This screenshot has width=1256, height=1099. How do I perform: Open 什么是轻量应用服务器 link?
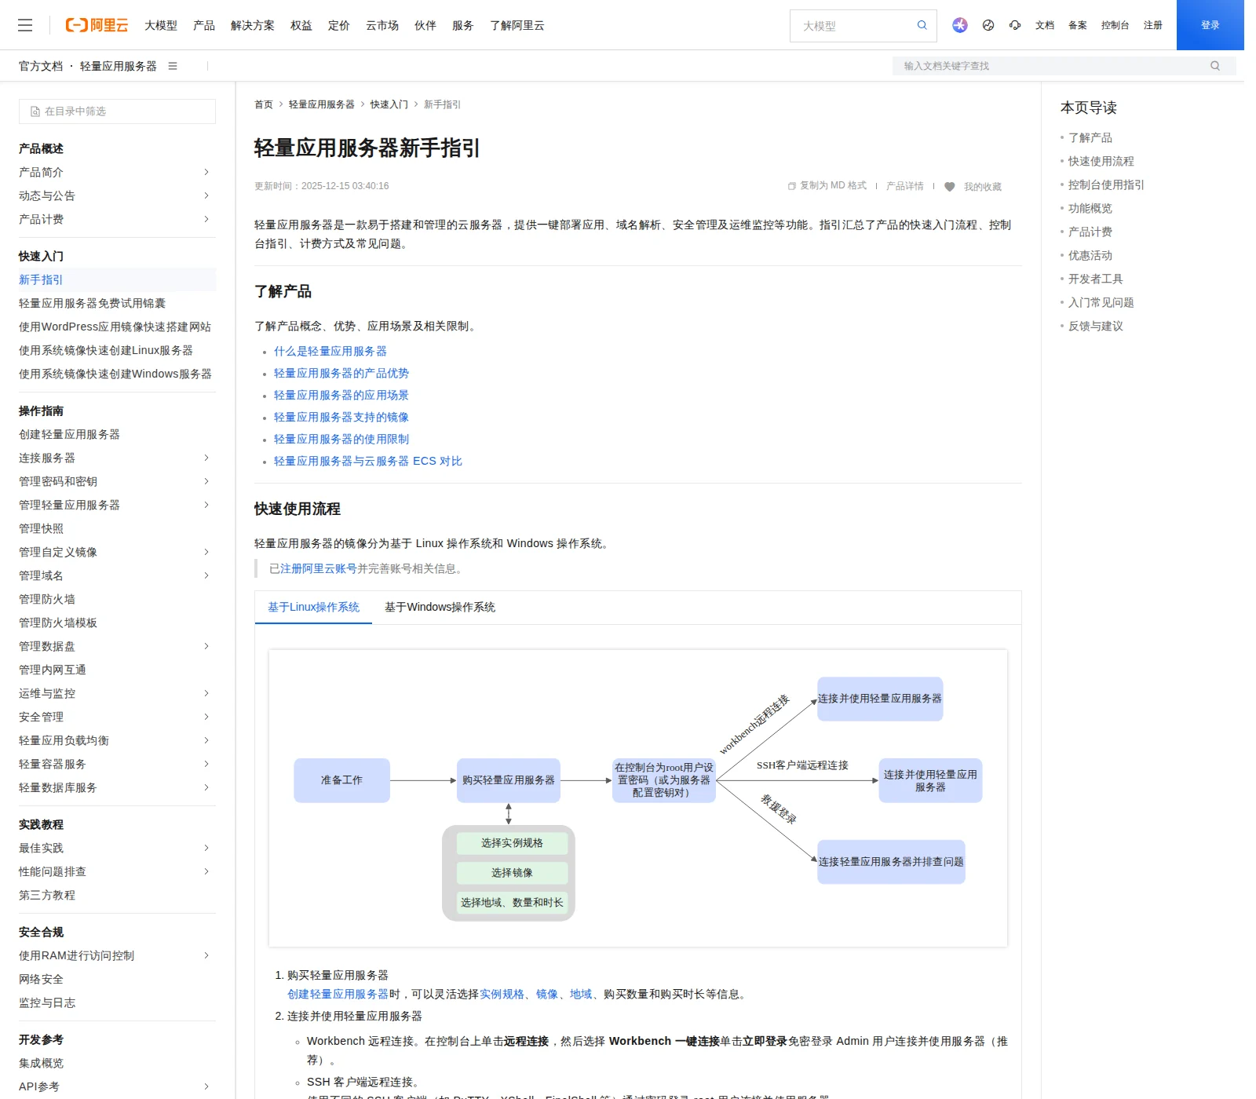pyautogui.click(x=330, y=352)
